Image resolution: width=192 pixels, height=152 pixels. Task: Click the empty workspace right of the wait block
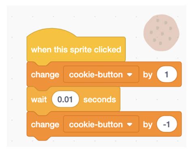[150, 99]
